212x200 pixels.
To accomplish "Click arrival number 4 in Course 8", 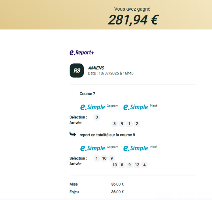I will pos(145,165).
